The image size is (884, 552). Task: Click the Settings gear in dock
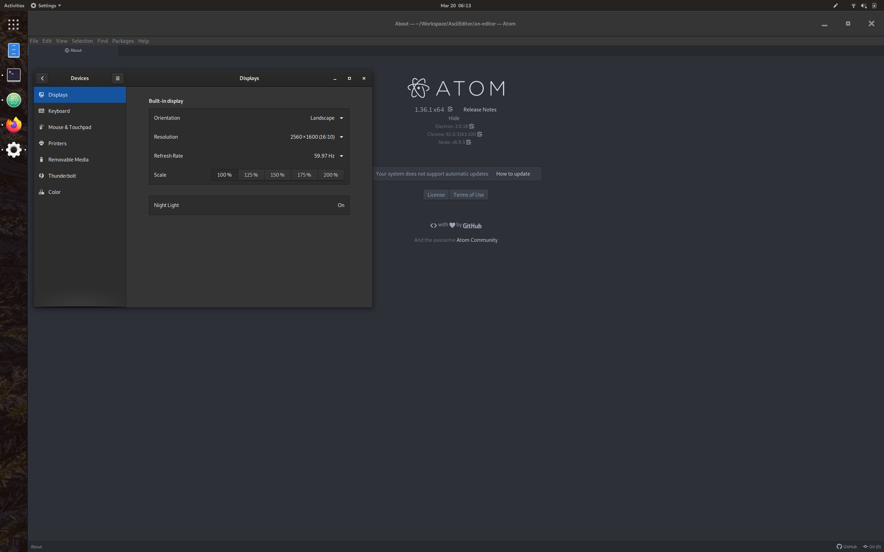pyautogui.click(x=14, y=150)
